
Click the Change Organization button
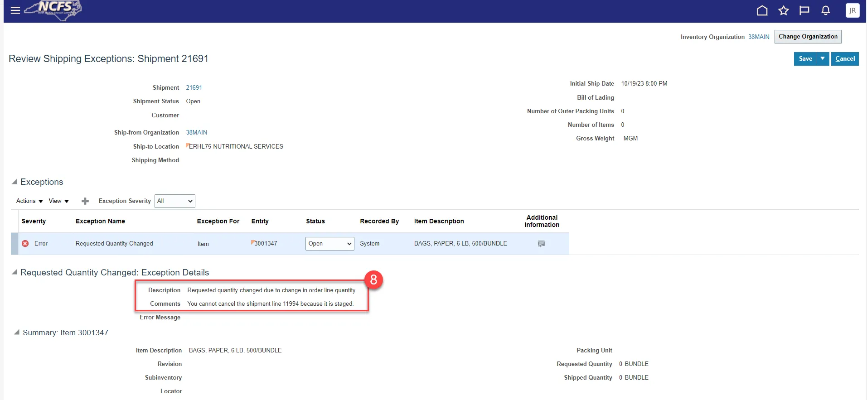coord(808,37)
